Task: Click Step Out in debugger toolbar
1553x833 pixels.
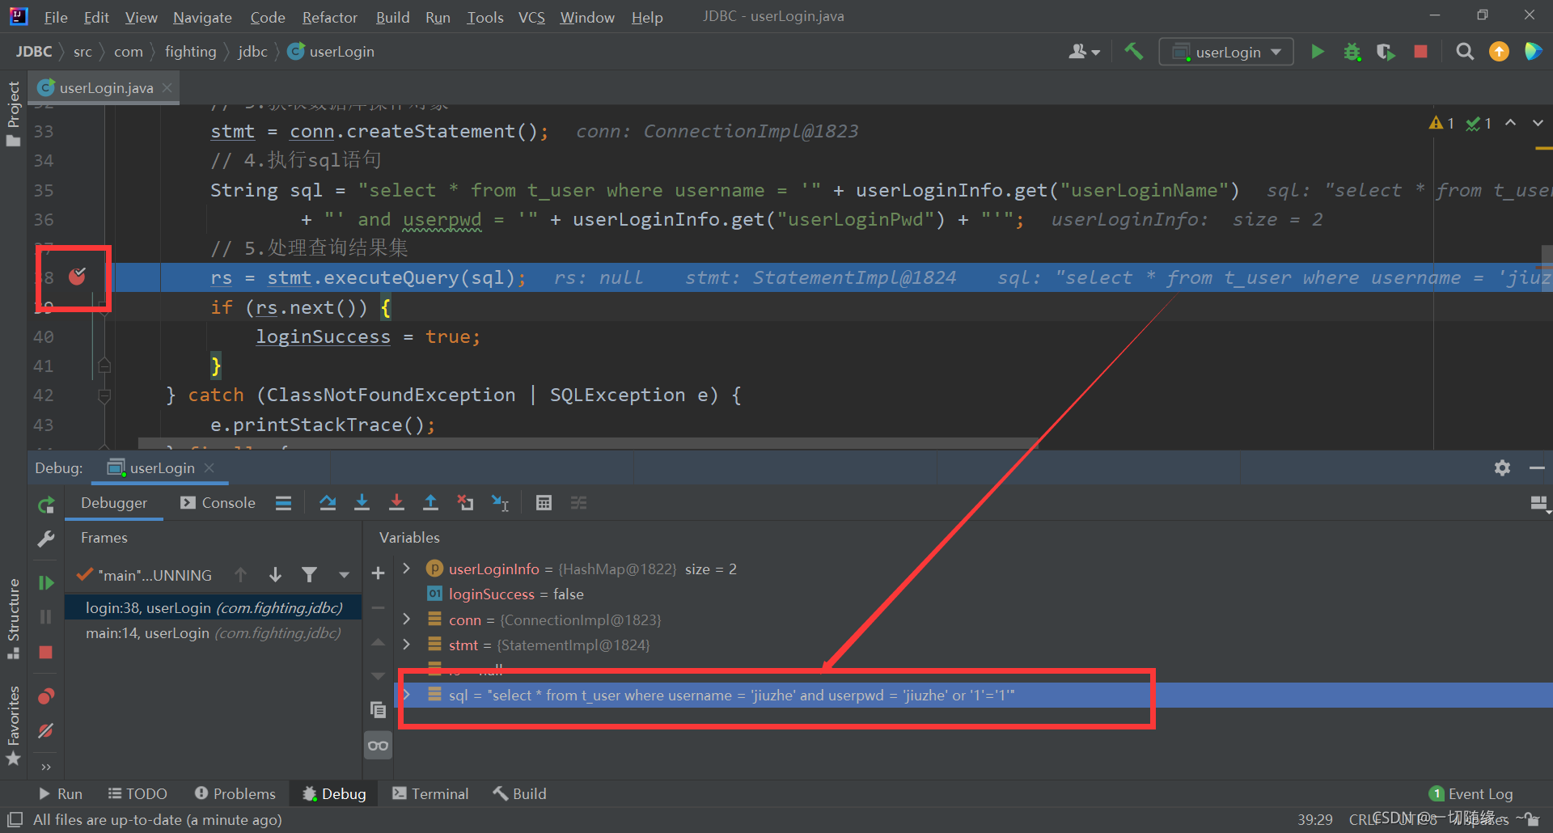Action: 430,503
